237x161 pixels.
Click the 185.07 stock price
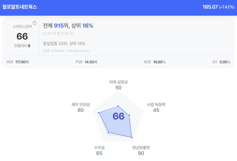coord(210,7)
